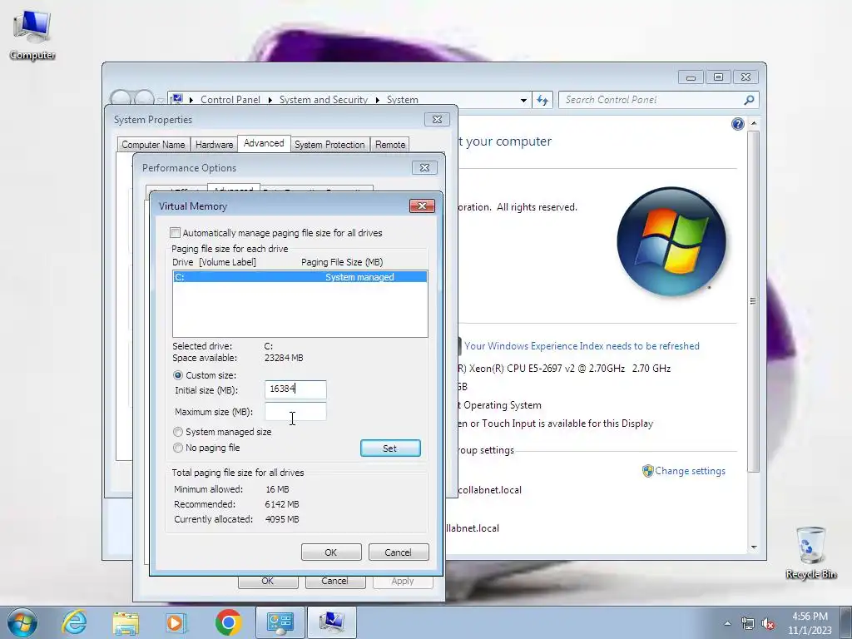Select Advanced tab in System Properties
Image resolution: width=852 pixels, height=639 pixels.
(264, 143)
